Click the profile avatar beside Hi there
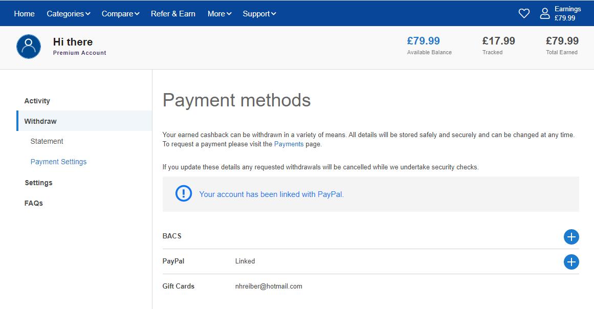Image resolution: width=594 pixels, height=309 pixels. pos(29,47)
